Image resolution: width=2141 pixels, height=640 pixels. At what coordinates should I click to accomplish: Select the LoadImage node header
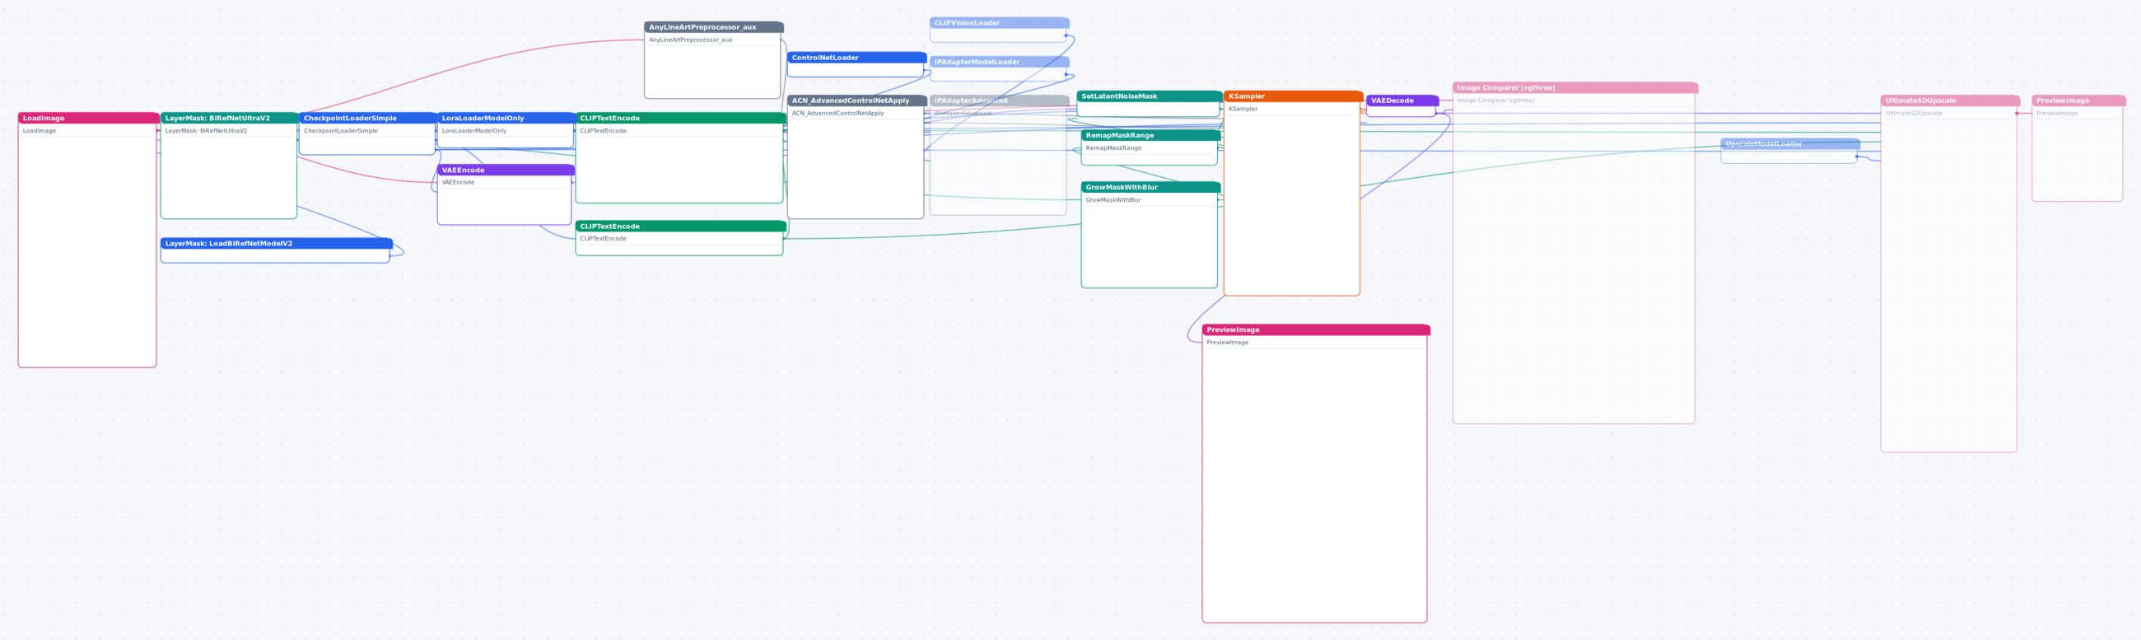[x=88, y=118]
